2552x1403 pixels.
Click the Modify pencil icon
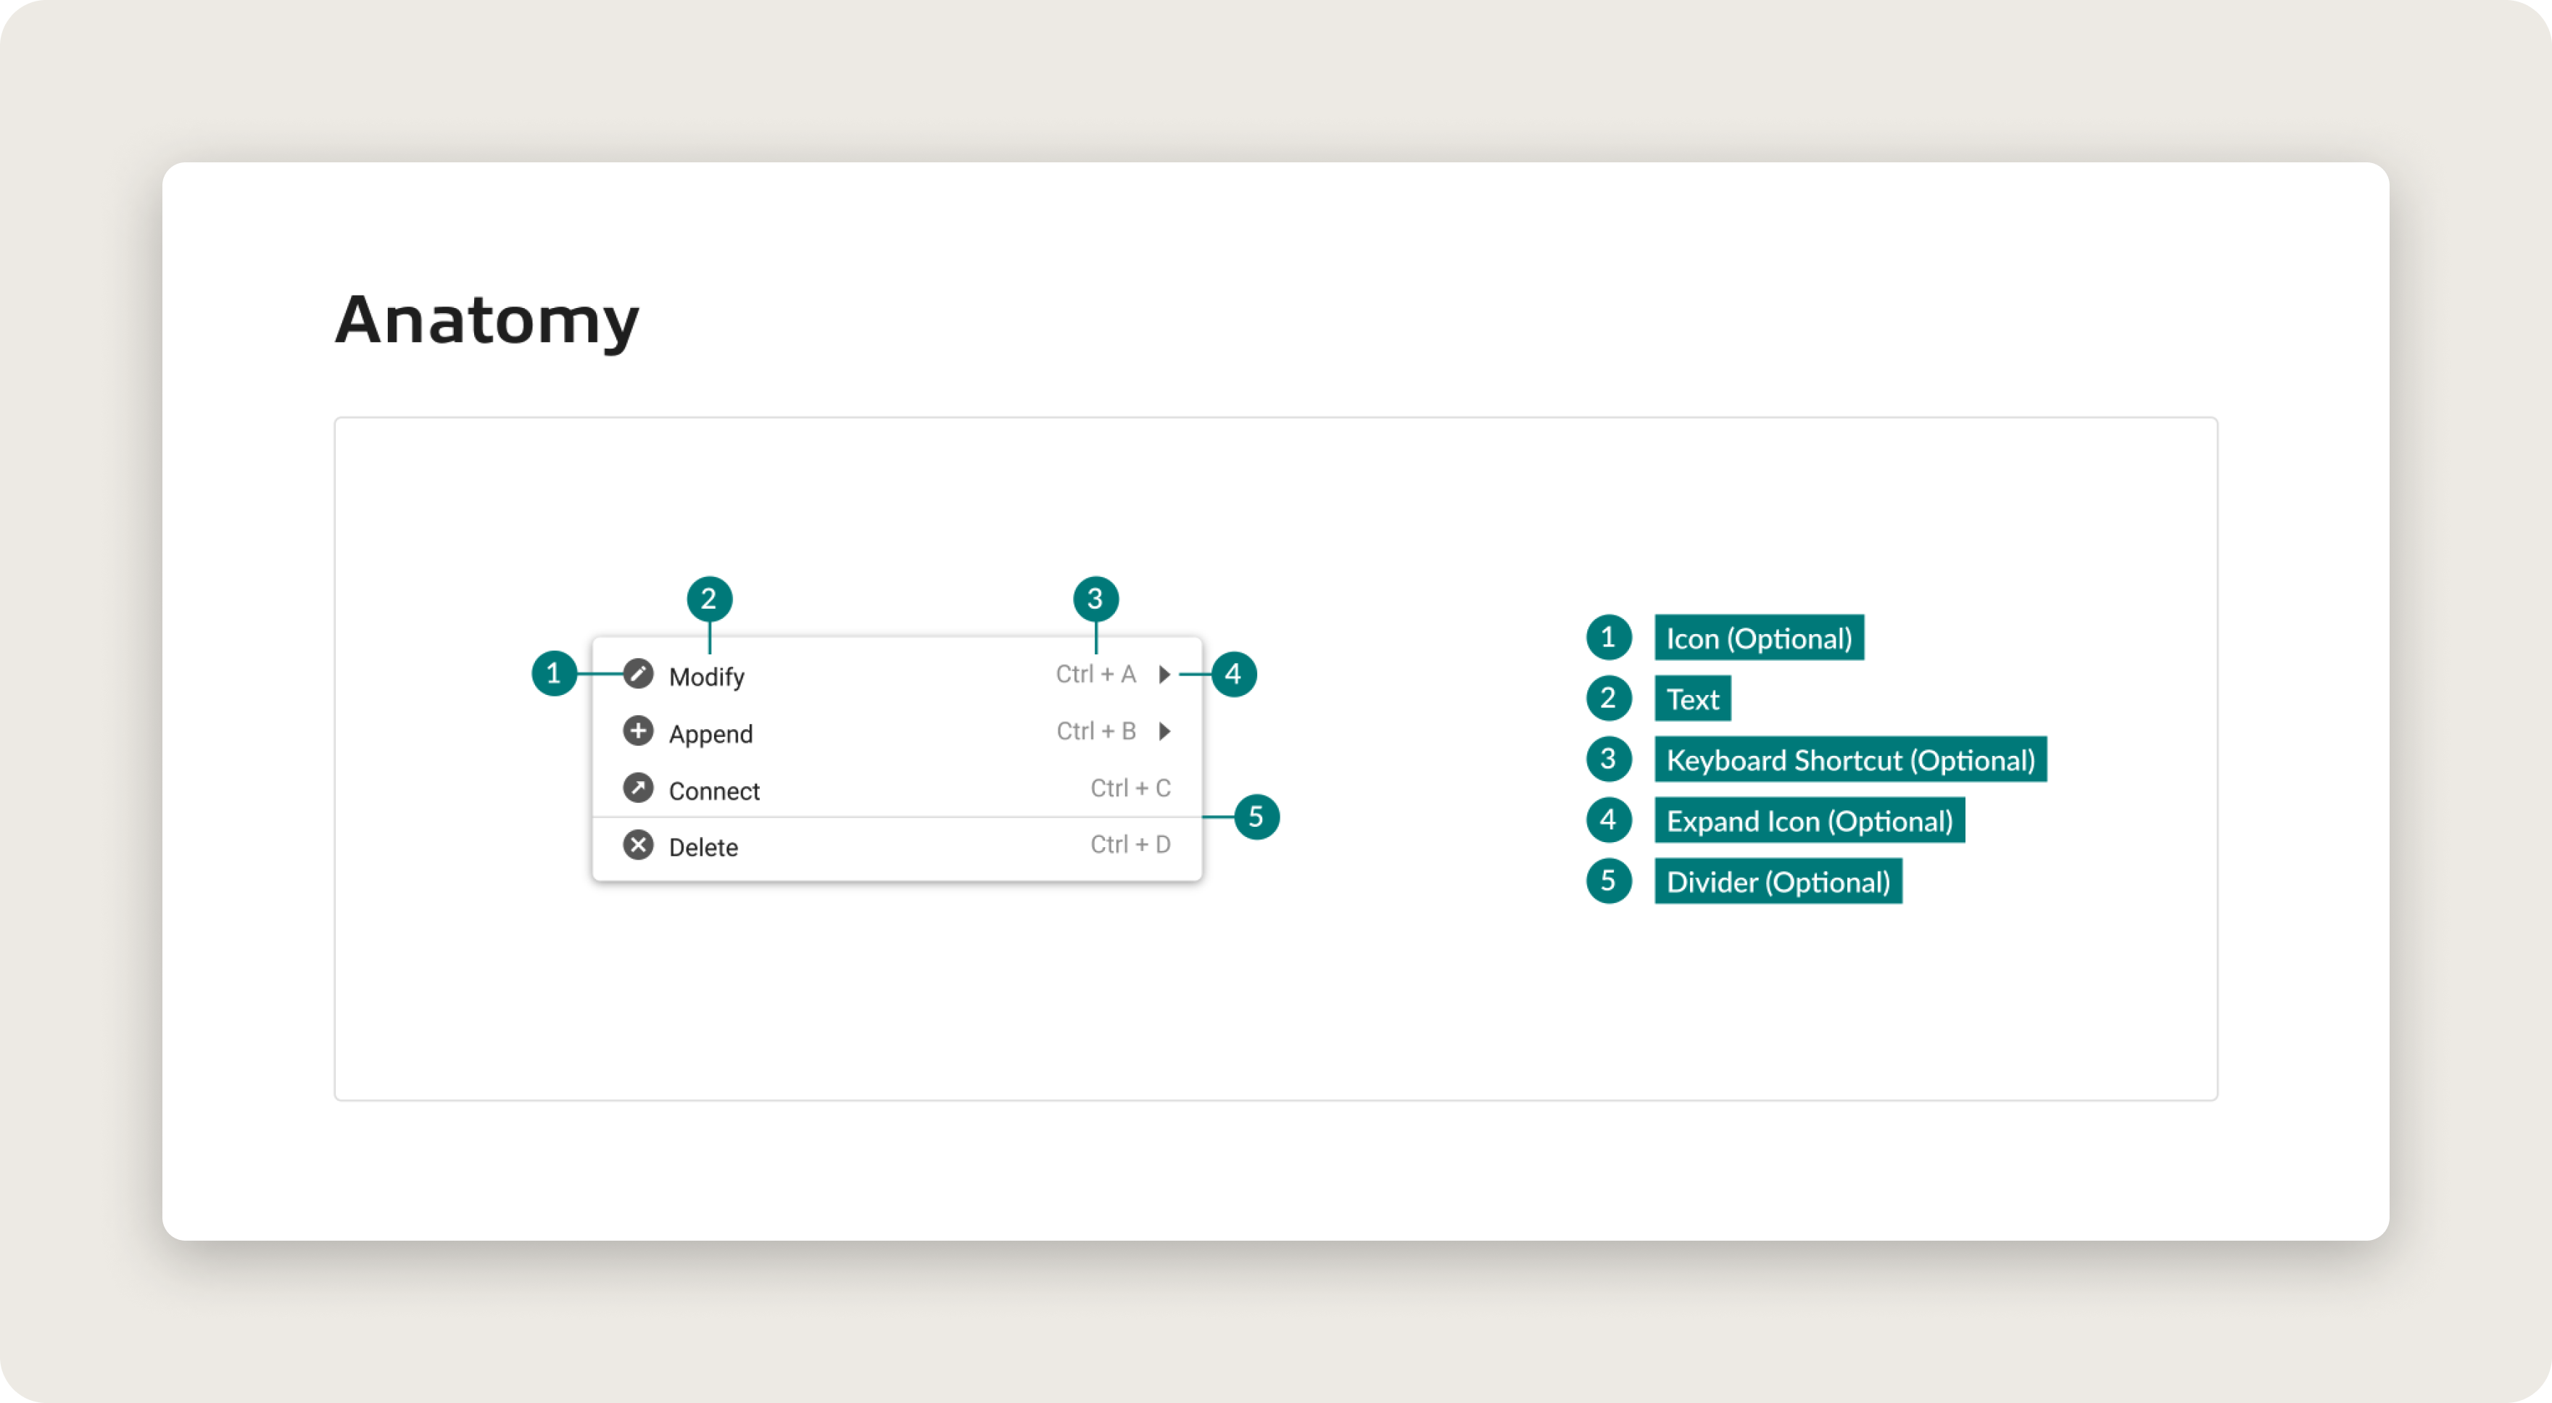[638, 674]
